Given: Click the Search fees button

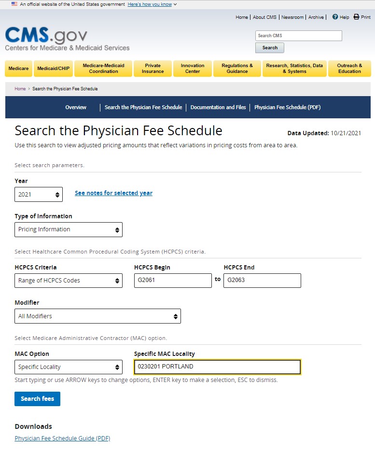Looking at the screenshot, I should (x=37, y=399).
